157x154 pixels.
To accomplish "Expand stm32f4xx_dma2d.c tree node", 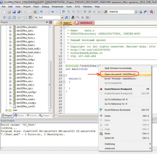I will point(10,27).
